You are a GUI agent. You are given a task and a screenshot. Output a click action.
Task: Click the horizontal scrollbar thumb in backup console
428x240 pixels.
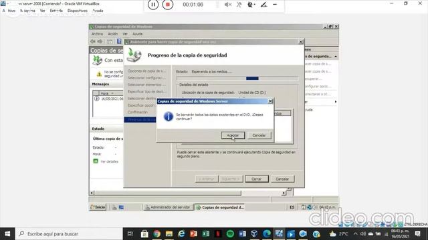[168, 193]
